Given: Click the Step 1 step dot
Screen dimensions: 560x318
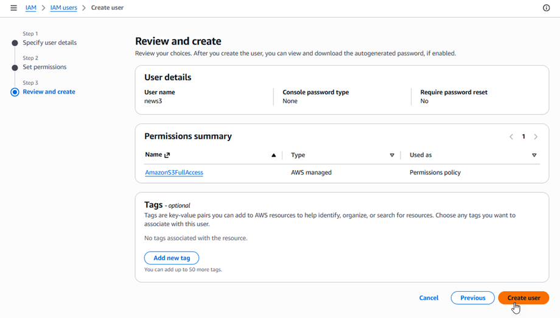Looking at the screenshot, I should 15,43.
